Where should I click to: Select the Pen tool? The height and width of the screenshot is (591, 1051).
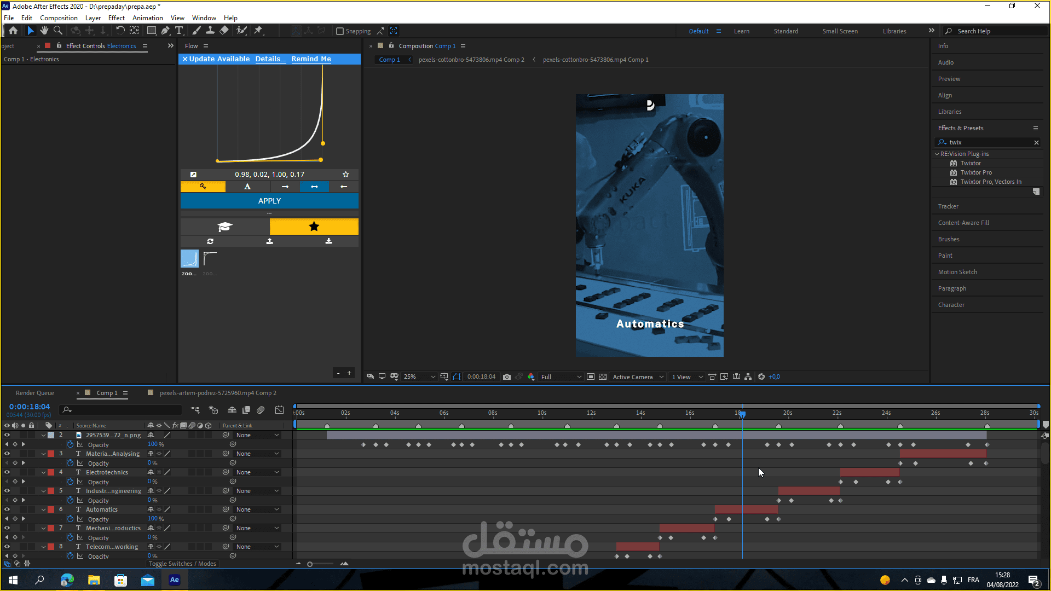165,31
